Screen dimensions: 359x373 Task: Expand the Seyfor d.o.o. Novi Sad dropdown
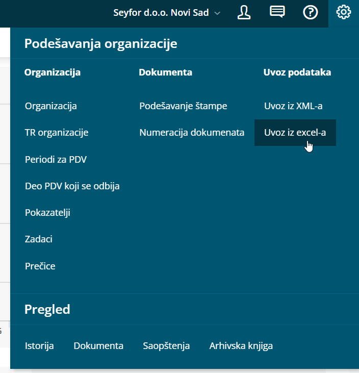tap(167, 13)
